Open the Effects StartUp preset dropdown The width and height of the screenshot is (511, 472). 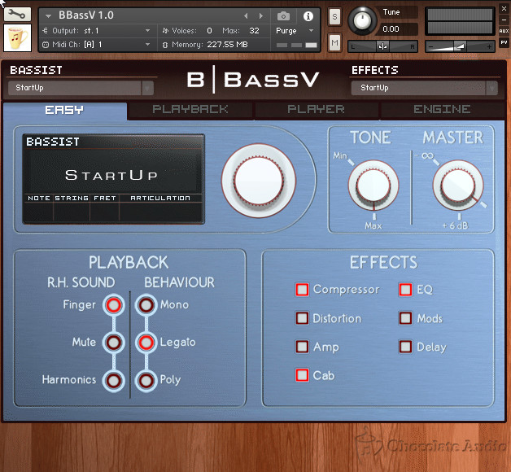pyautogui.click(x=424, y=88)
